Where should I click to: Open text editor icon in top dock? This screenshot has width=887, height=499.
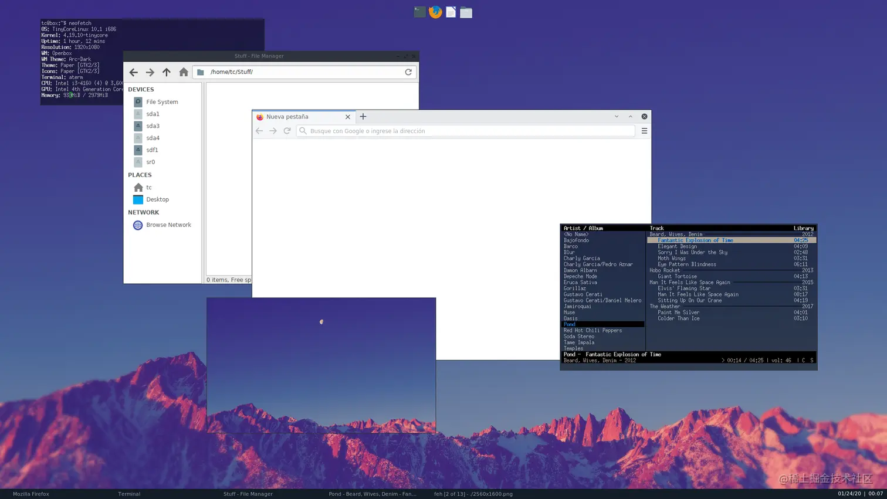coord(451,12)
